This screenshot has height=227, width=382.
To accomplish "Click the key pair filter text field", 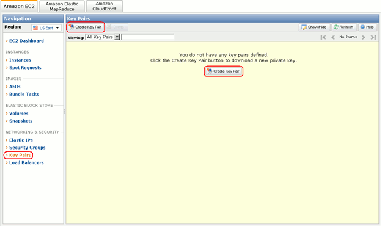I will 148,37.
